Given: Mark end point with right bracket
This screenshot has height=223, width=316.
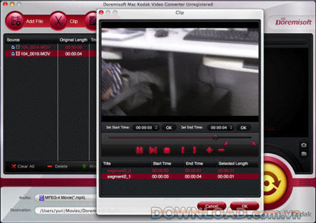Looking at the screenshot, I should pos(194,150).
